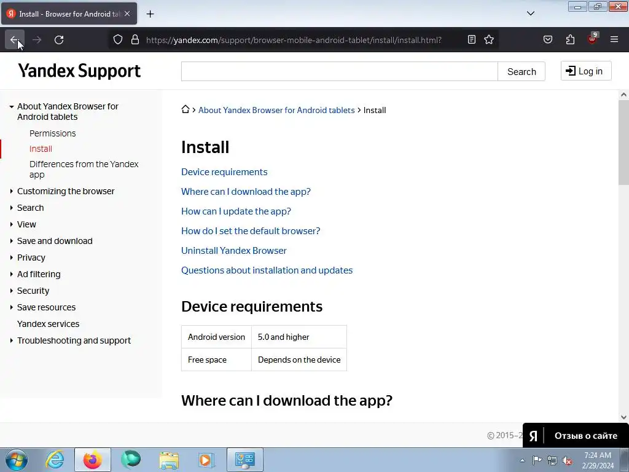This screenshot has width=629, height=472.
Task: Jump to Where can I download the app?
Action: coord(246,192)
